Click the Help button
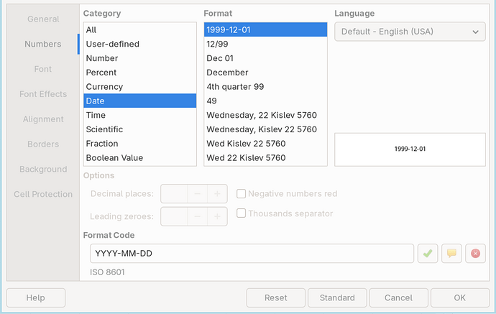The image size is (496, 314). tap(35, 297)
